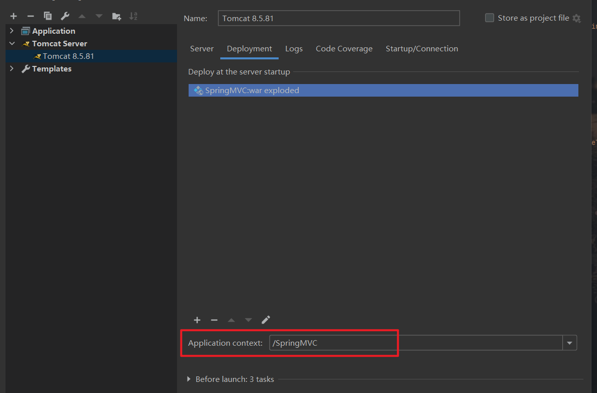The width and height of the screenshot is (597, 393).
Task: Expand the Before launch tasks section
Action: pyautogui.click(x=189, y=379)
